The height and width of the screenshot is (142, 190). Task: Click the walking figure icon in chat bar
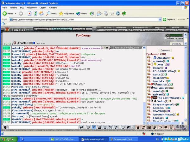click(105, 127)
